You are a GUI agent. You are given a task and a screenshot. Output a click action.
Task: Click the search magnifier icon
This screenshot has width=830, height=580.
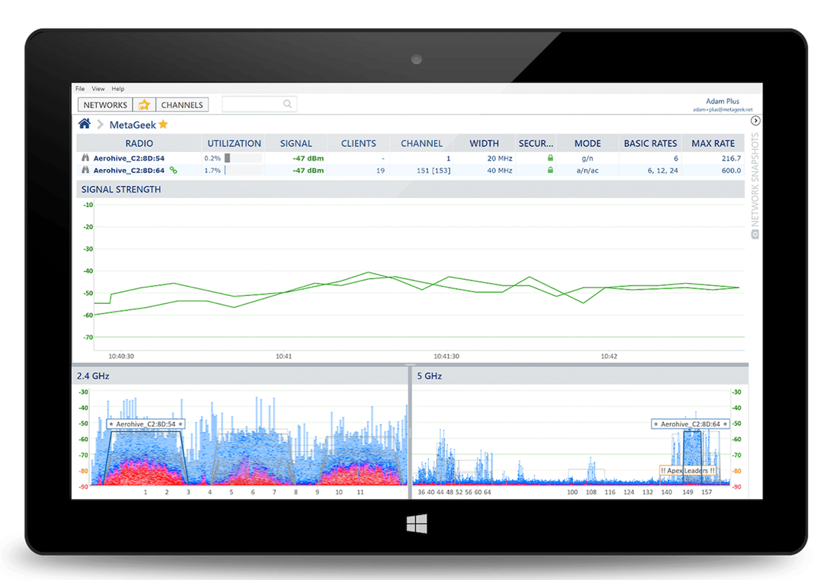tap(287, 104)
